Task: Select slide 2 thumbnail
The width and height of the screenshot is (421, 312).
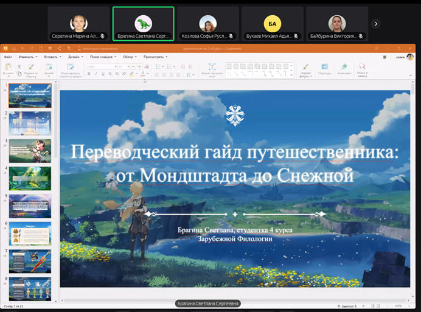Action: pos(30,123)
